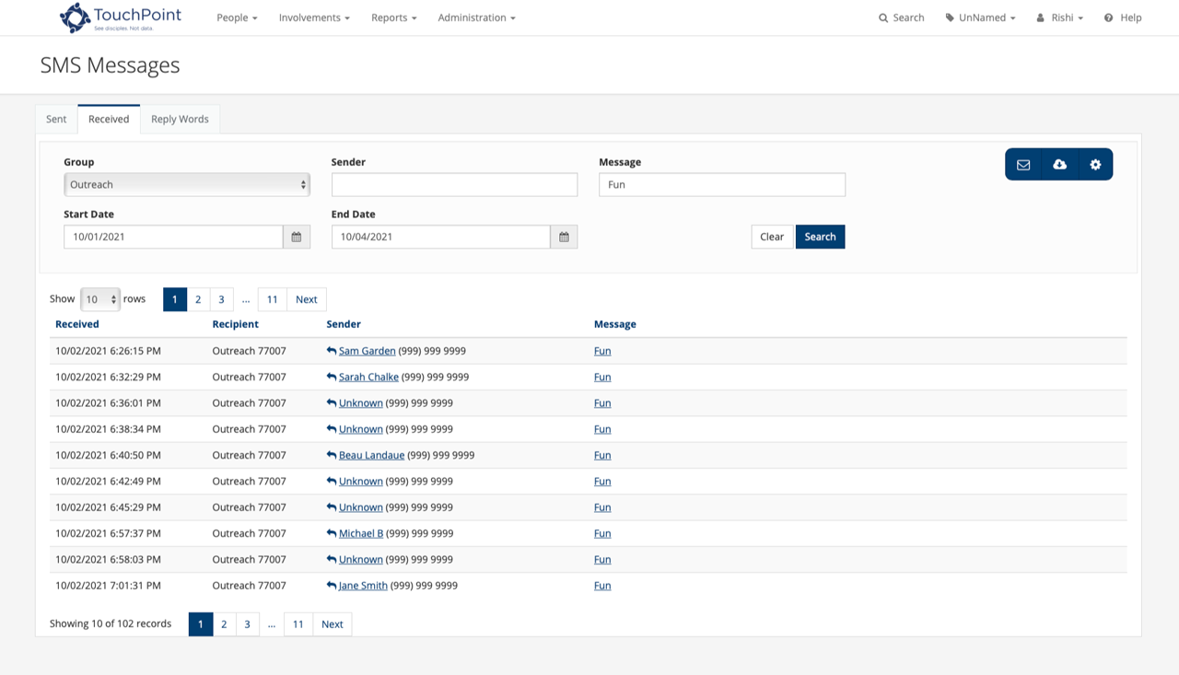Open the Help link in top bar
1179x675 pixels.
point(1123,17)
